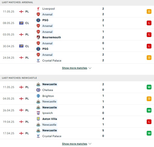Click the Crystal Palace crest in Newcastle's 17.04.25 match
154x147 pixels.
(38, 136)
